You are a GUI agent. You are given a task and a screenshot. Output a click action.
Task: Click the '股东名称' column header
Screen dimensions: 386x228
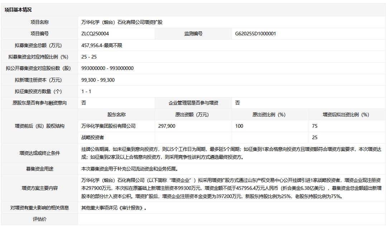[116, 115]
